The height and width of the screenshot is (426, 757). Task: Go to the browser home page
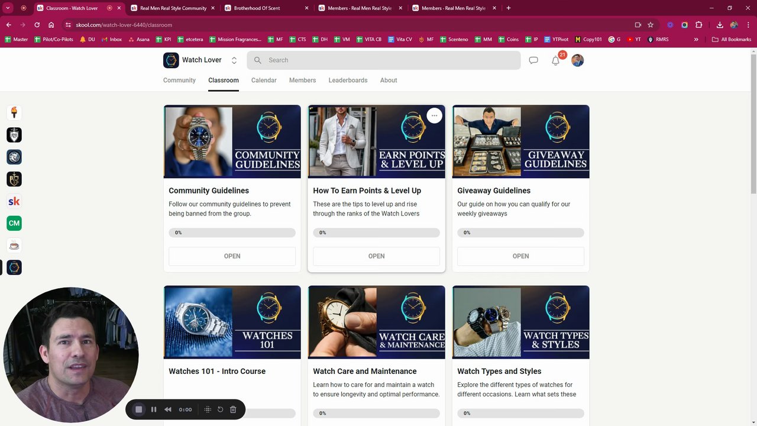tap(51, 25)
